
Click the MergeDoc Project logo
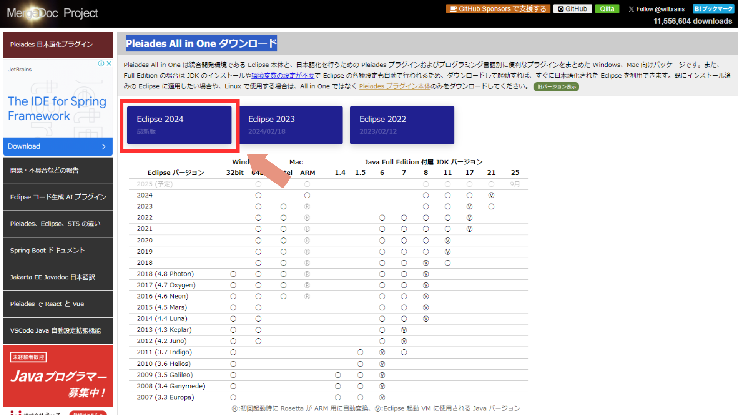point(52,13)
